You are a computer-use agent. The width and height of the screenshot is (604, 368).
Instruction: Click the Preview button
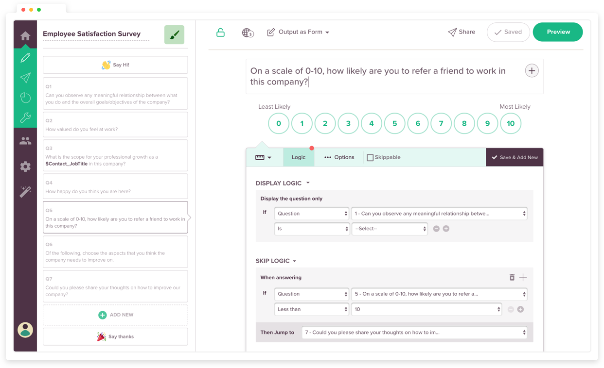[558, 32]
